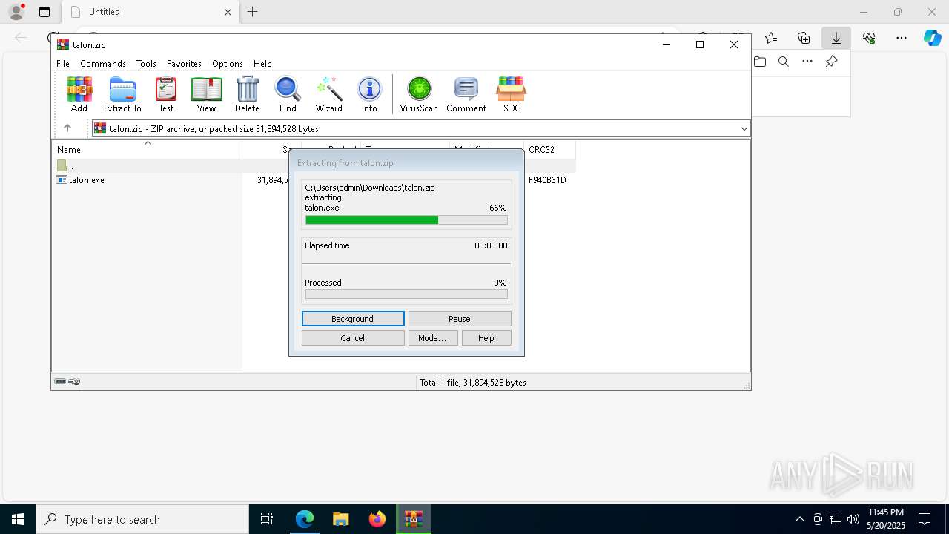Open the File menu
The image size is (949, 534).
pyautogui.click(x=63, y=64)
